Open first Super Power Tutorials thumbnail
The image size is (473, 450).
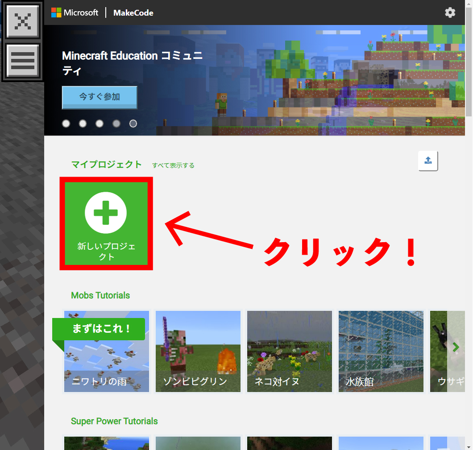point(107,443)
